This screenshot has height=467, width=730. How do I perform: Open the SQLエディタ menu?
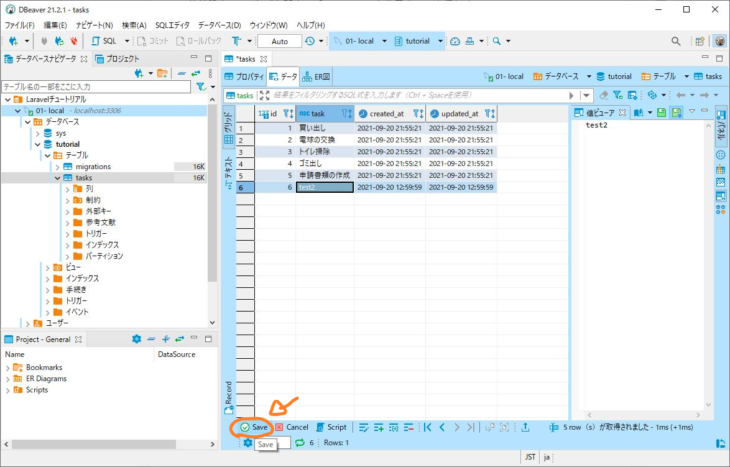[172, 25]
